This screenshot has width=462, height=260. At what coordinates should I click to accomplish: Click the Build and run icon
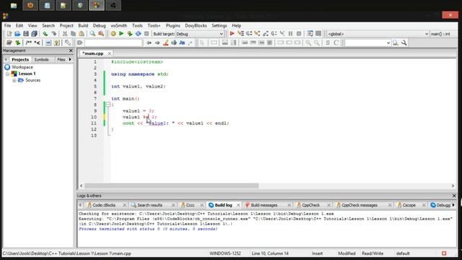click(130, 34)
